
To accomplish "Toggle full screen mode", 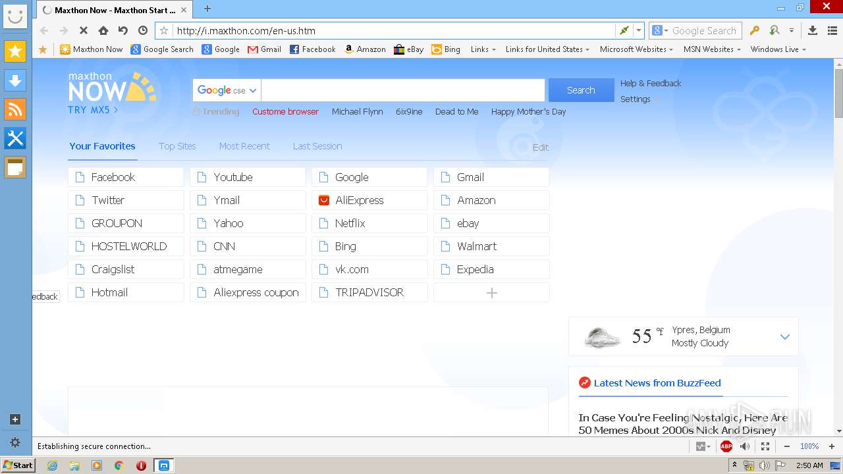I will 765,446.
